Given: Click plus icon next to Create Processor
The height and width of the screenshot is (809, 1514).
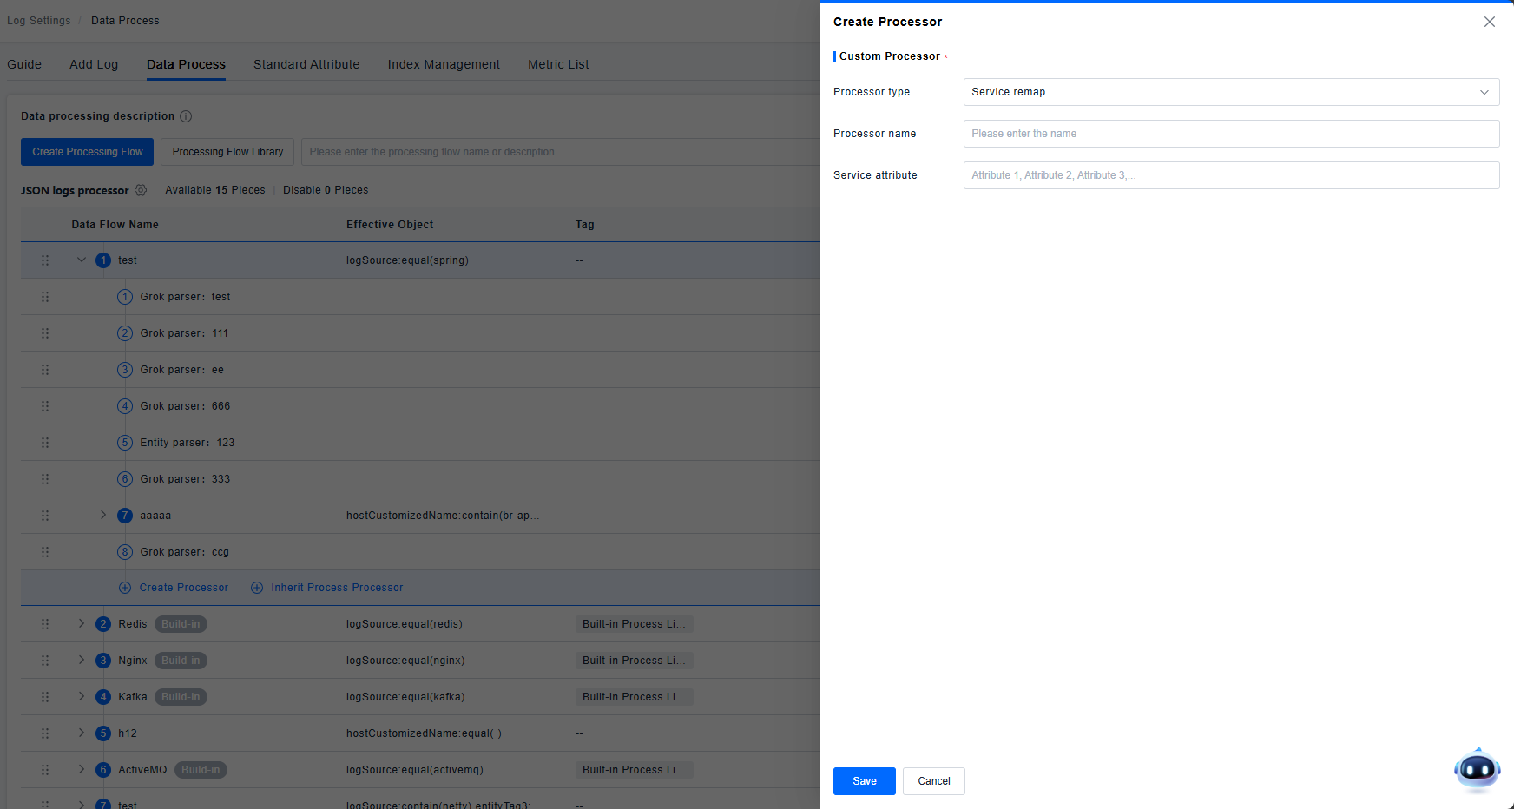Looking at the screenshot, I should [125, 588].
